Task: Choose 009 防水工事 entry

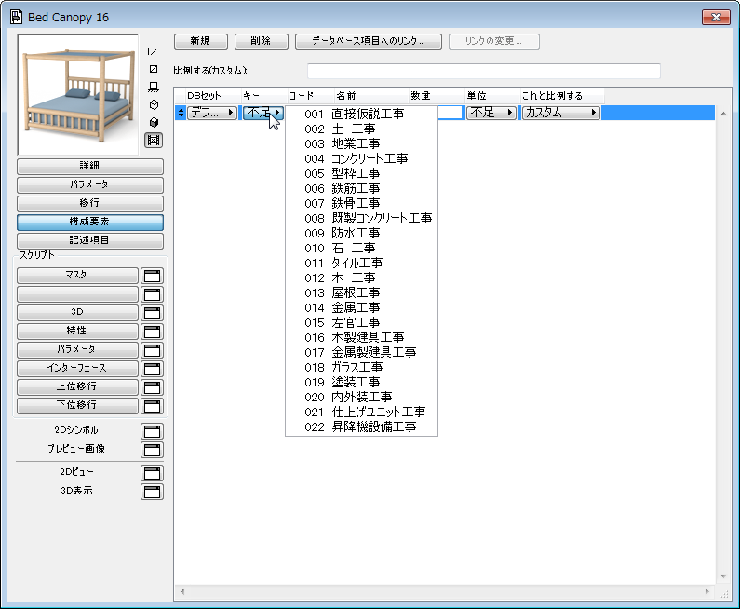Action: [361, 233]
